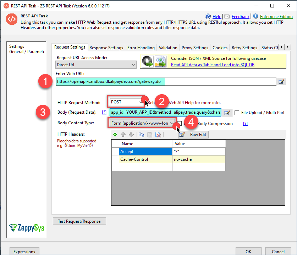Click the copy headers icon
Screen dimensions: 297x255
click(x=141, y=135)
